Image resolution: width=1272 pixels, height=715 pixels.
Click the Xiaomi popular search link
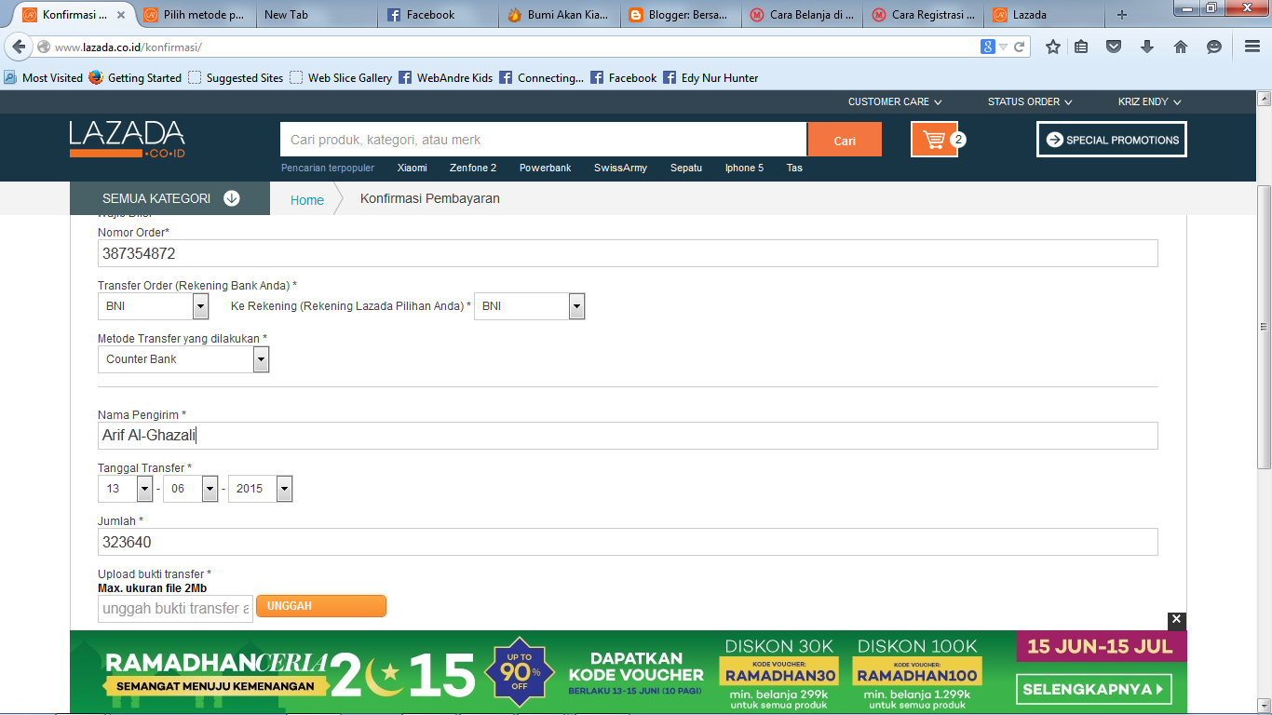click(413, 168)
